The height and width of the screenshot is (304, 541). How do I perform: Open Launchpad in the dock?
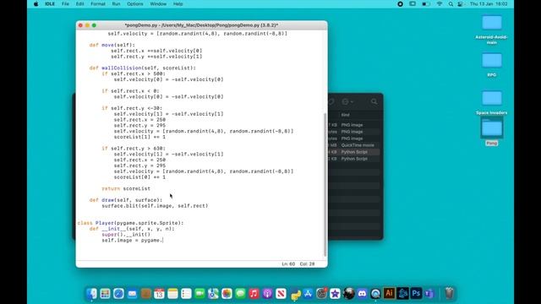(105, 294)
